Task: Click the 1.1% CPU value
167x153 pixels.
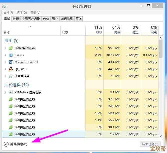Action: click(98, 120)
